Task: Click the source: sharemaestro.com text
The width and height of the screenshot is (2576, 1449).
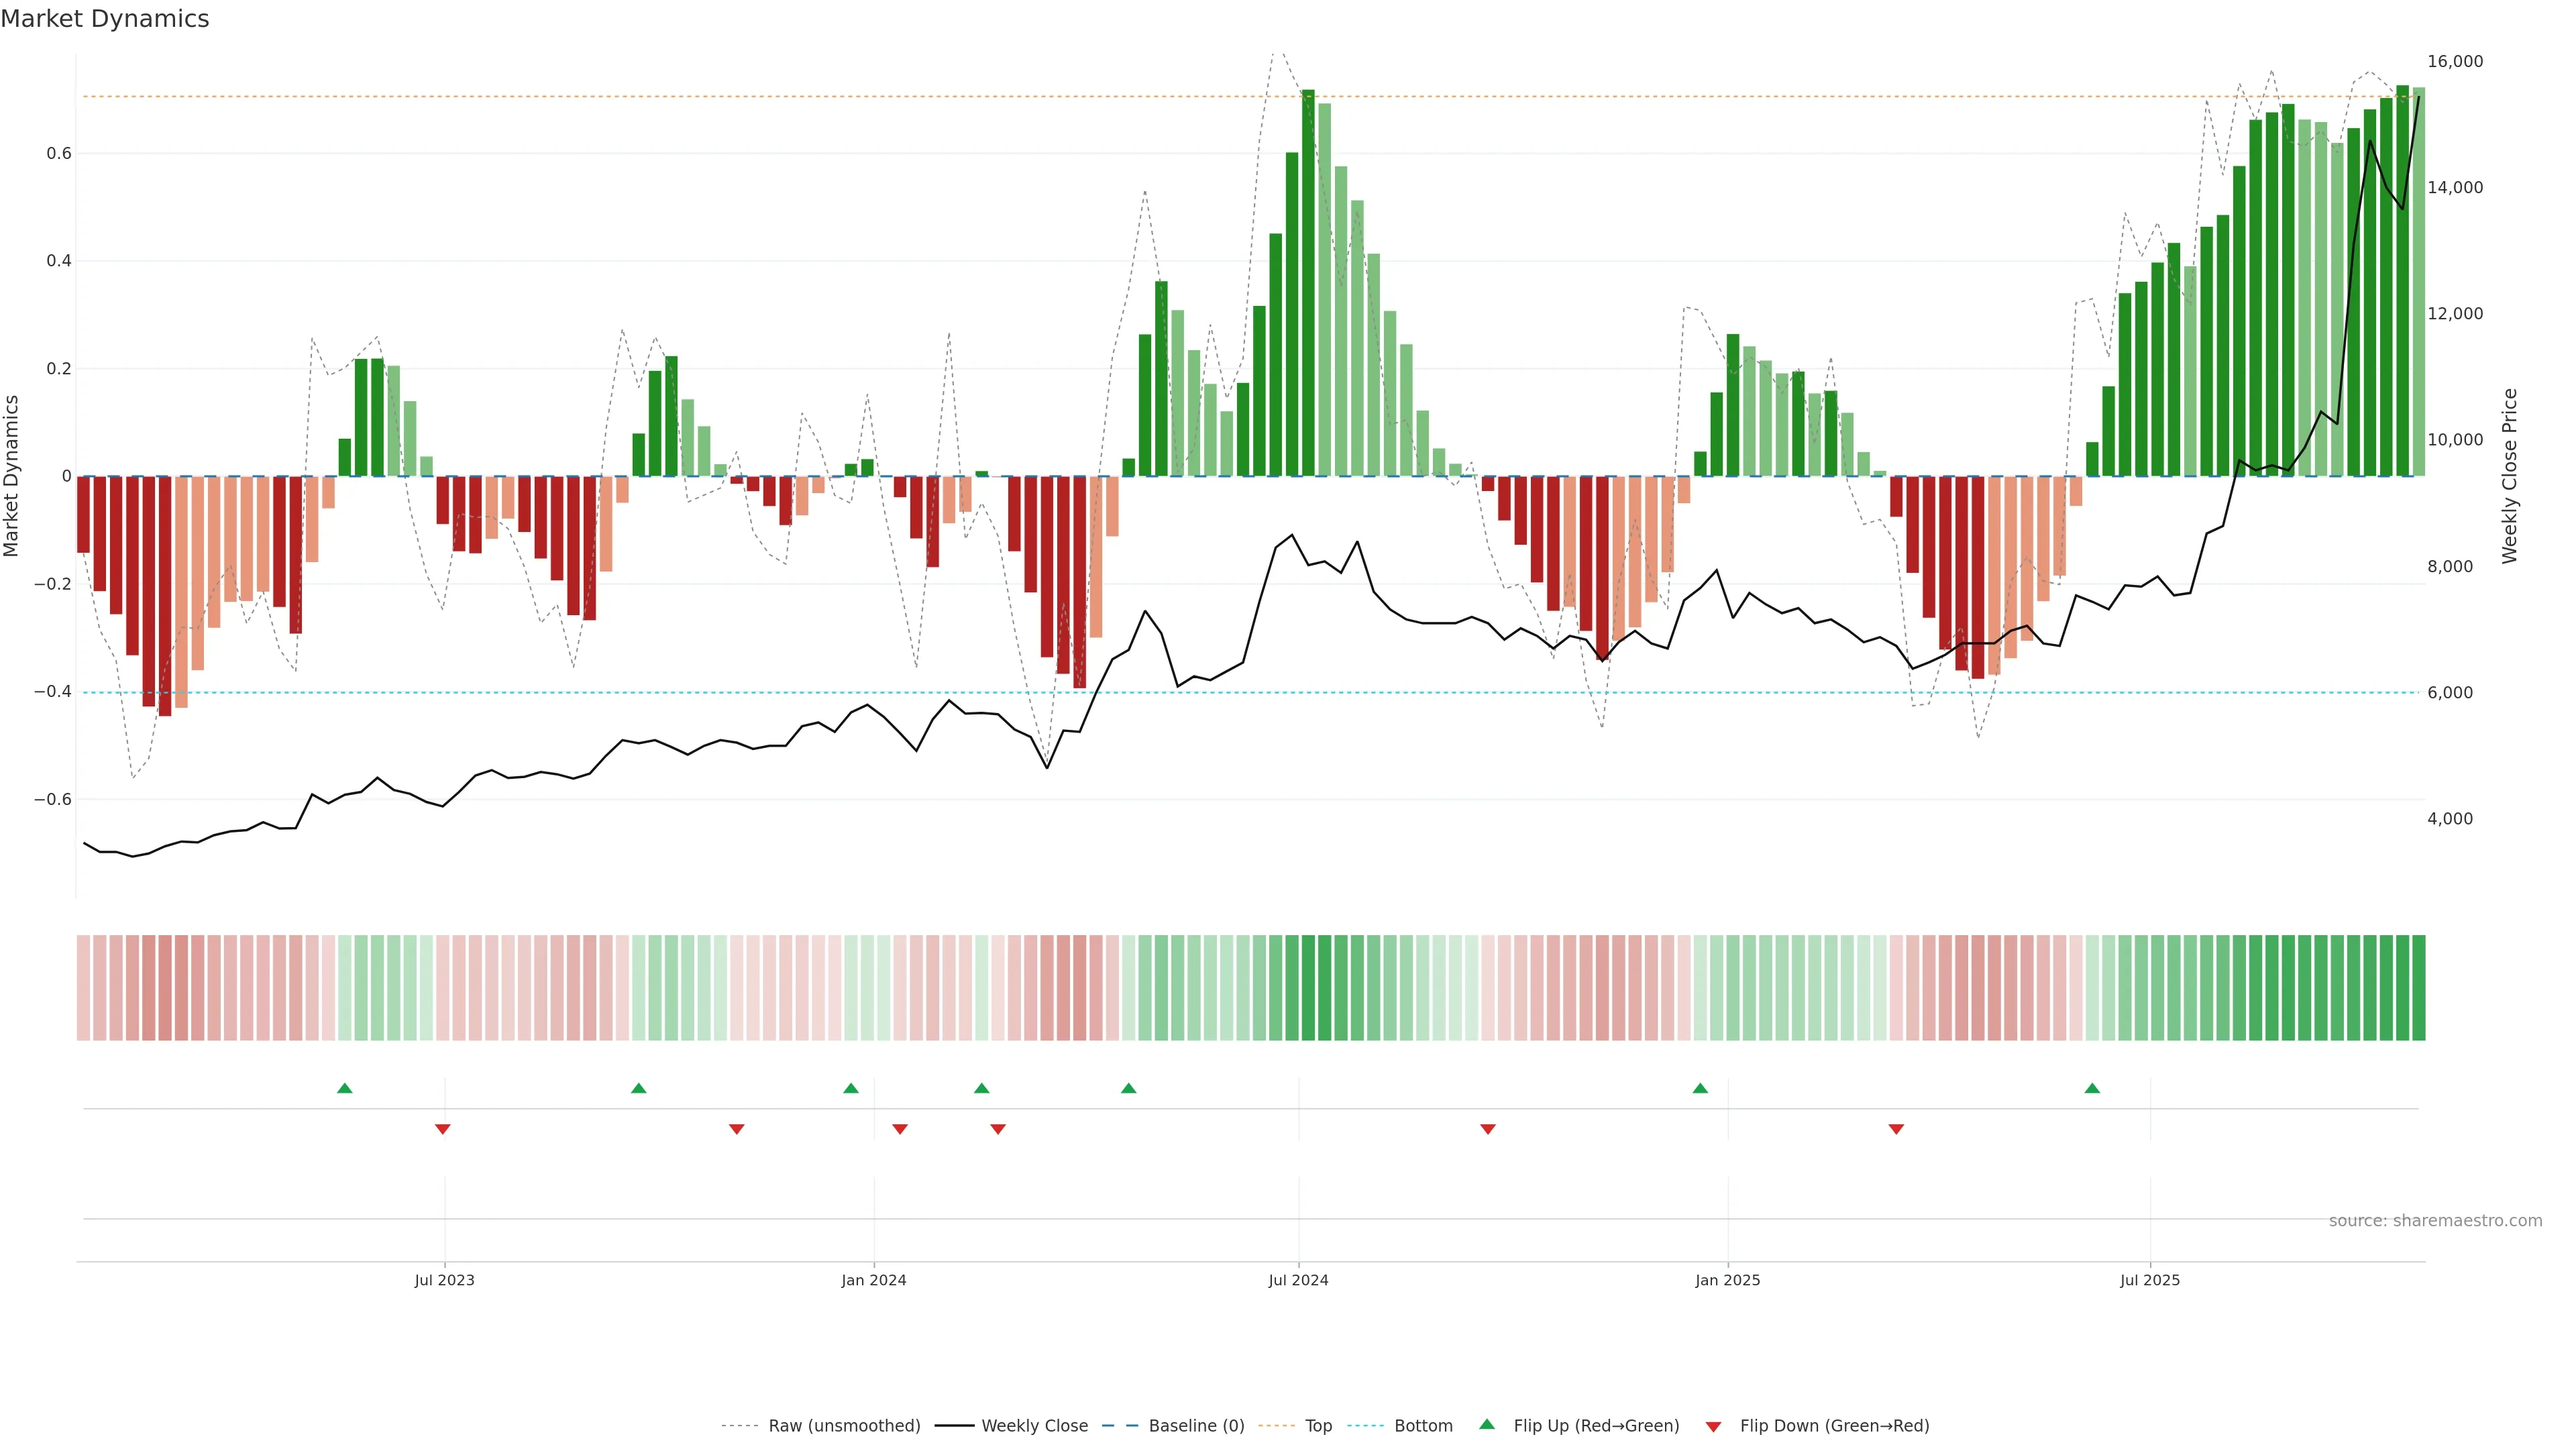Action: click(2435, 1221)
